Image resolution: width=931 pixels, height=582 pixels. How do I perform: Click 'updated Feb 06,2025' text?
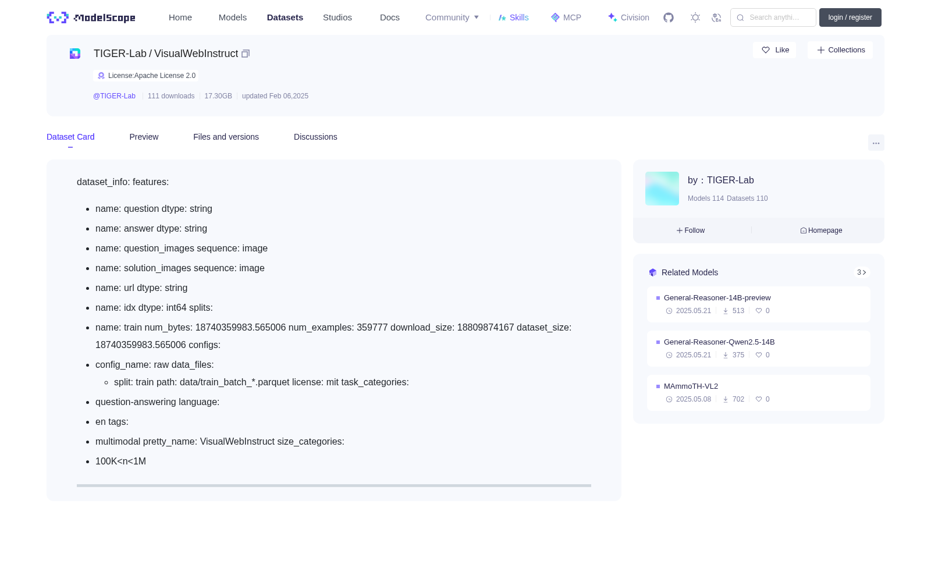coord(275,96)
